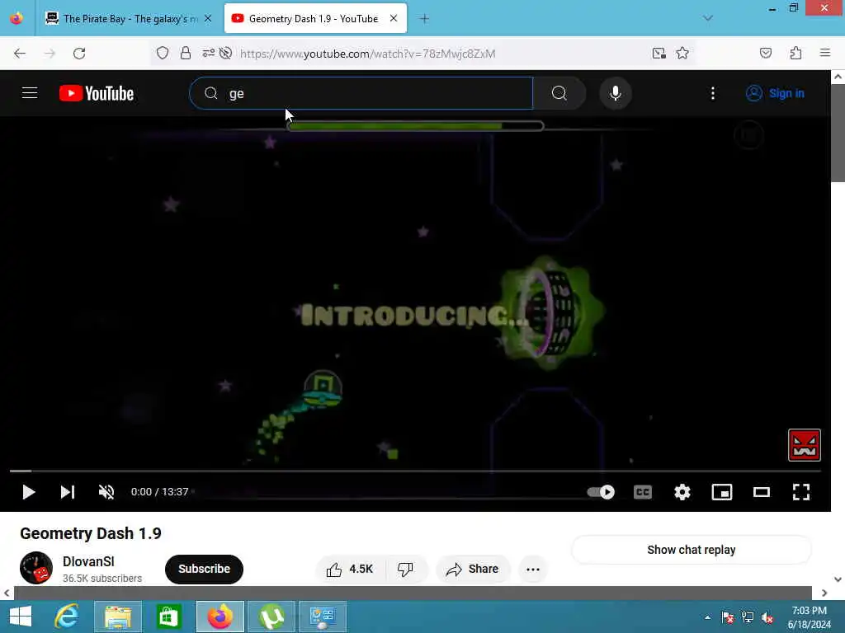Go back one page
The height and width of the screenshot is (633, 845).
20,54
